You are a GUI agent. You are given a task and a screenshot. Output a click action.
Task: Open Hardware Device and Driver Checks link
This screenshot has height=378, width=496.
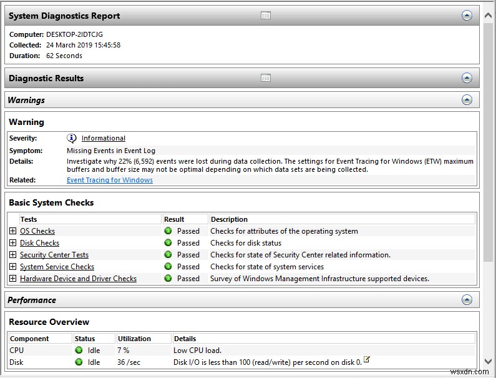(x=78, y=279)
